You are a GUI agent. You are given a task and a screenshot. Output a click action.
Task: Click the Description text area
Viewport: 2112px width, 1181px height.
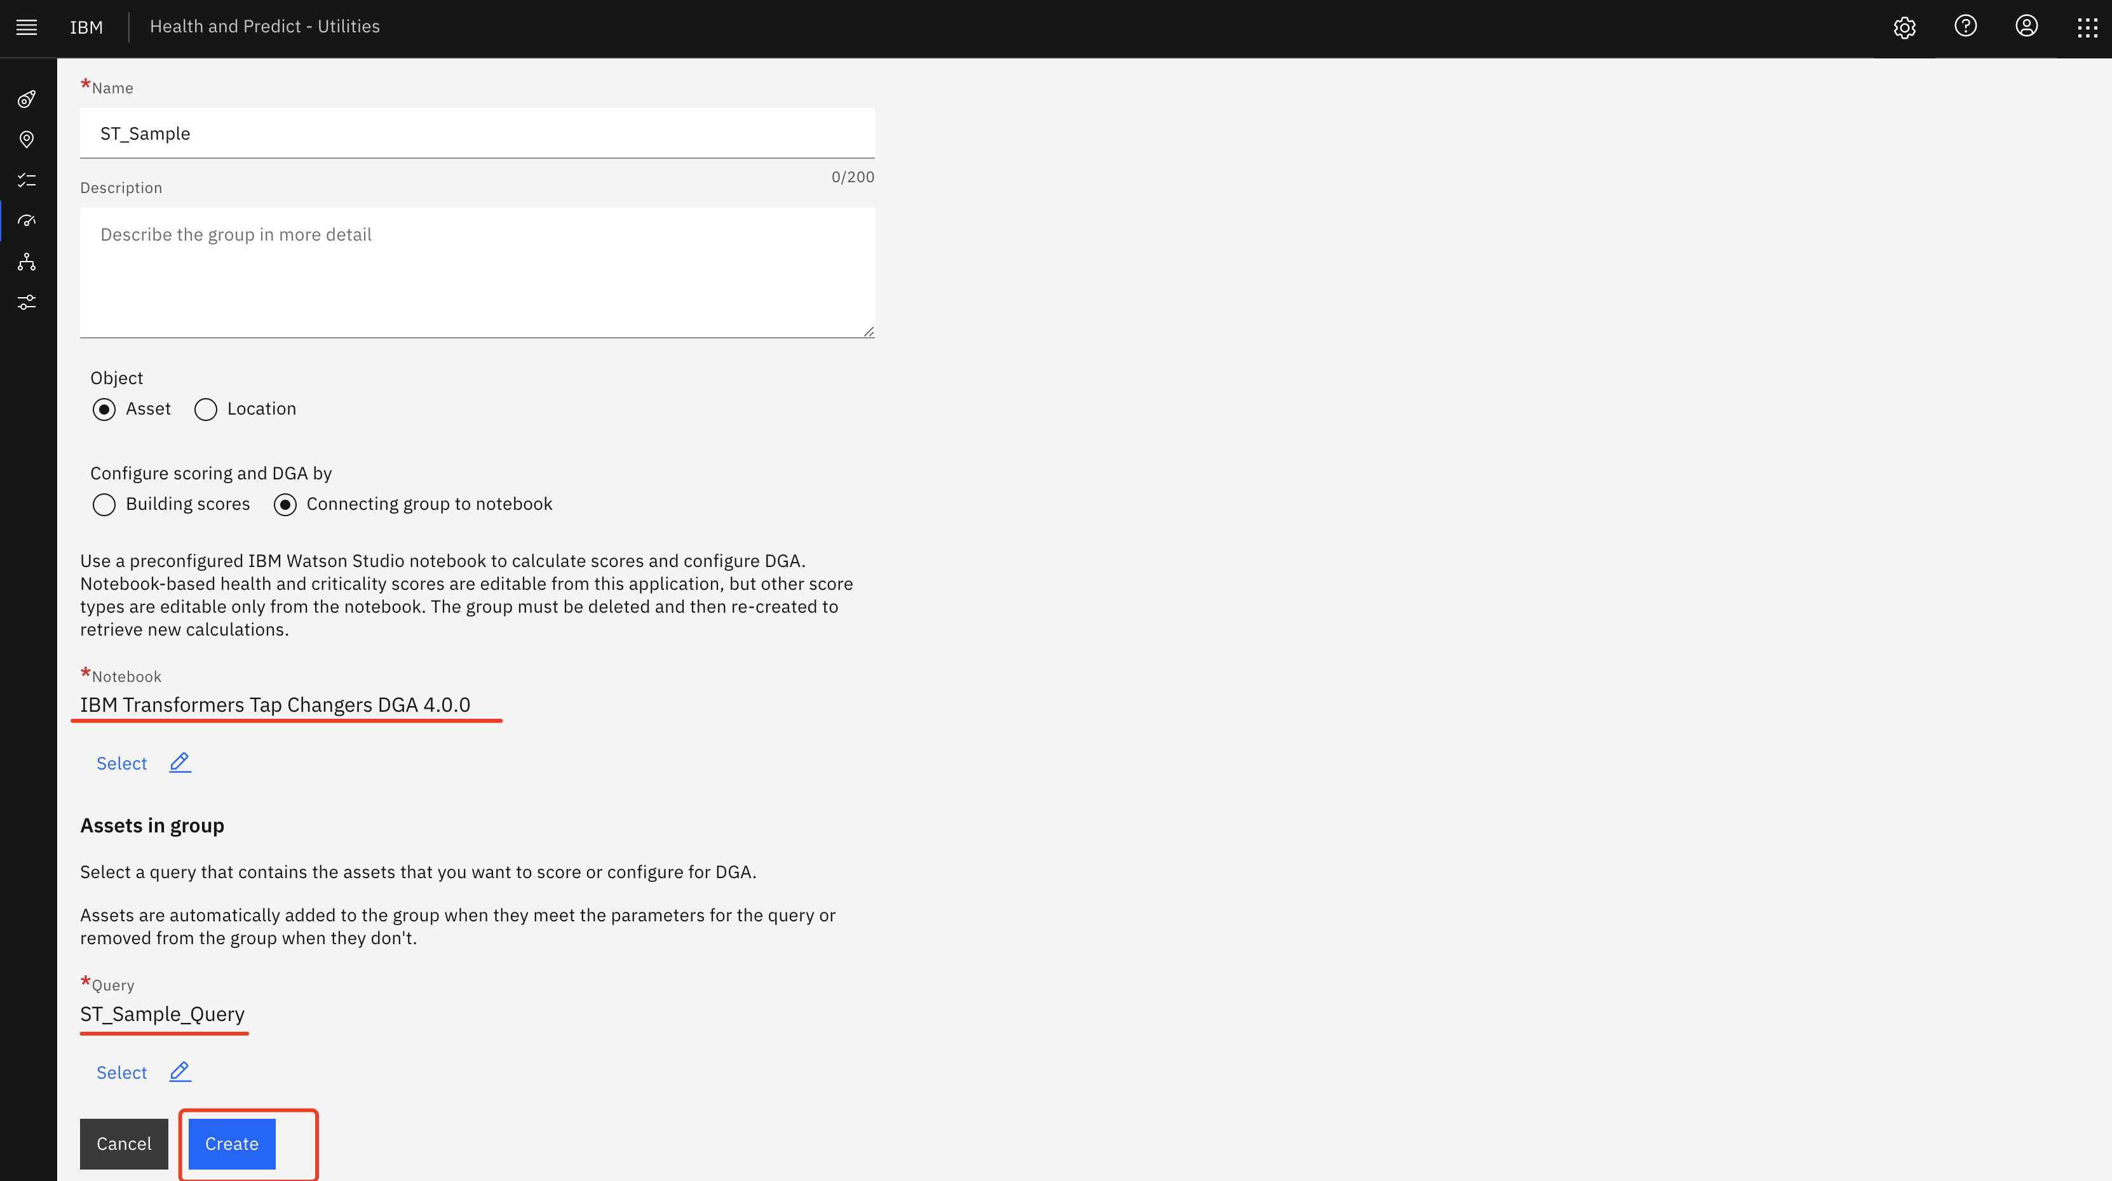coord(477,272)
